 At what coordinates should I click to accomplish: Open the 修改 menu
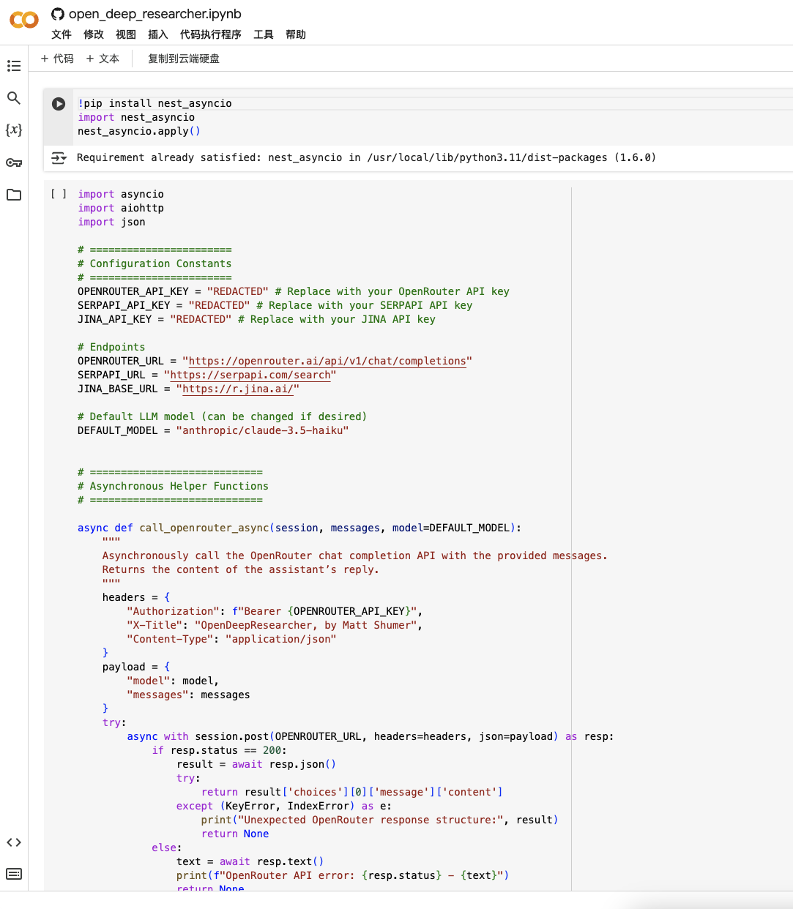click(94, 34)
